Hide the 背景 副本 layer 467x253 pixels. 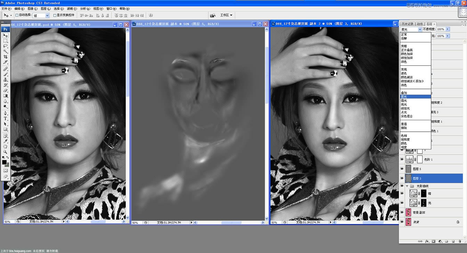402,212
